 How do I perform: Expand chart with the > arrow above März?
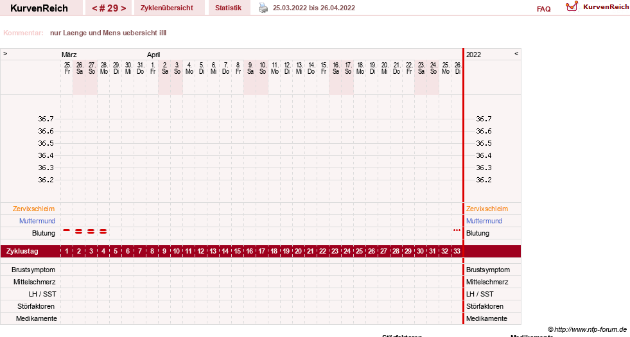(5, 53)
